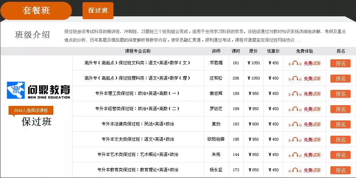Click the 3849人选择该课程 orange label
Screen dimensions: 356x178
click(31, 110)
